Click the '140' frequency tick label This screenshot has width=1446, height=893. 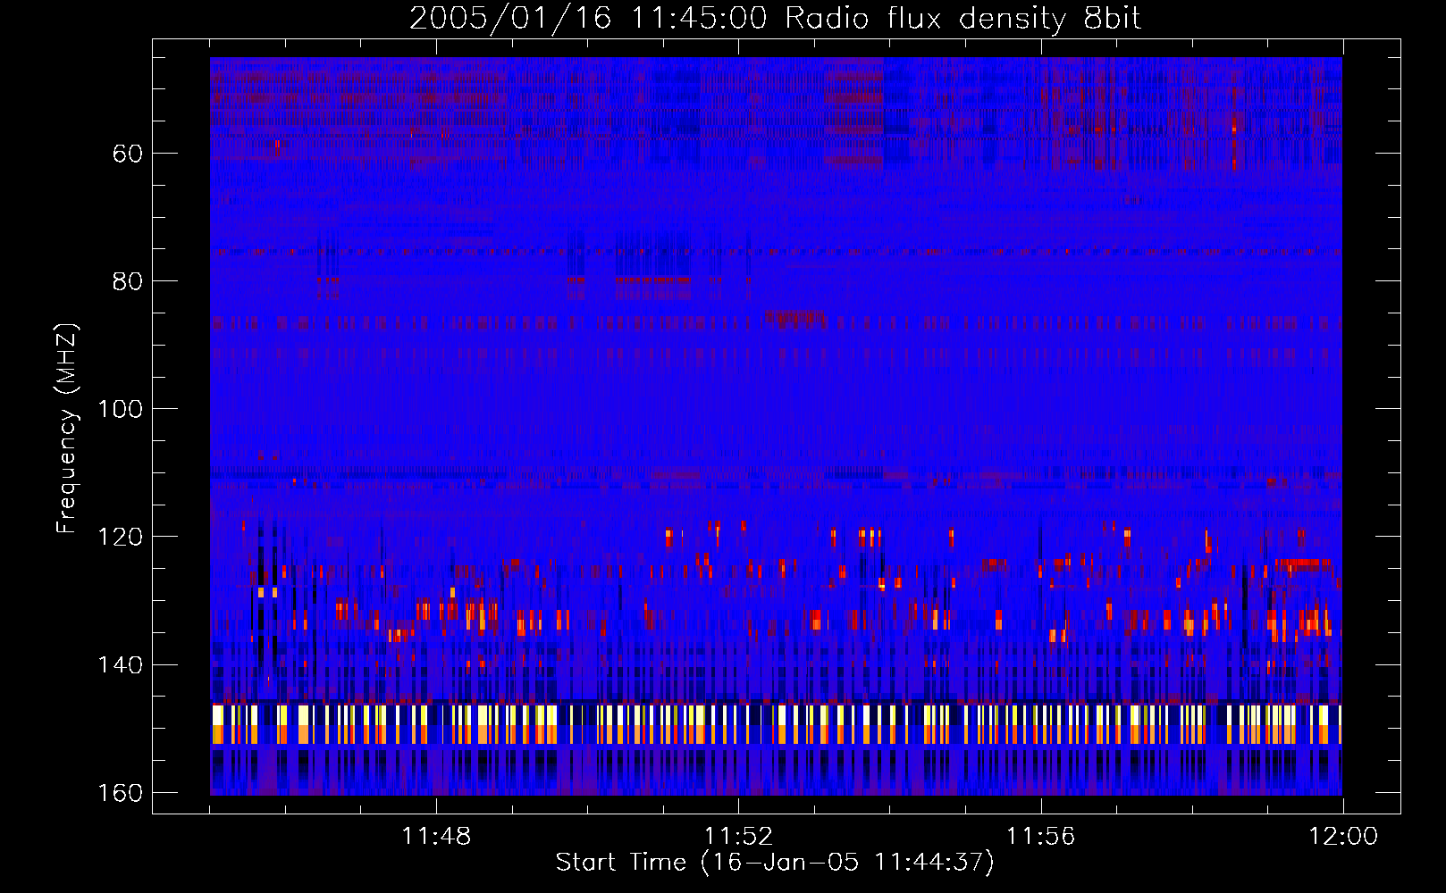pos(120,665)
